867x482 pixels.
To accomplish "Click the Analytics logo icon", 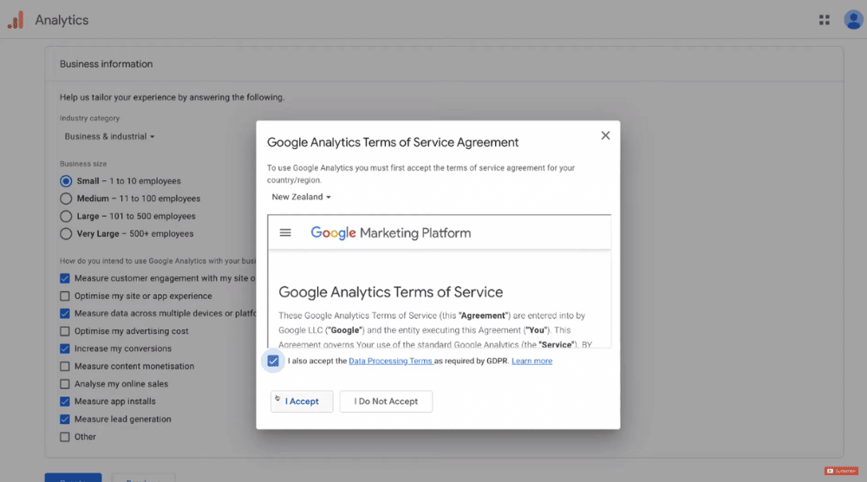I will click(x=16, y=20).
